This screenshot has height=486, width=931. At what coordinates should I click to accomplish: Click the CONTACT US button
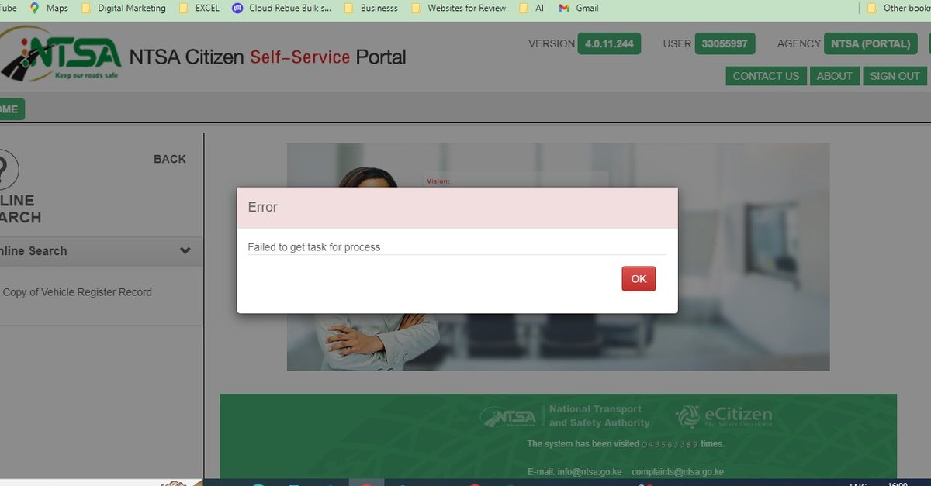coord(766,76)
